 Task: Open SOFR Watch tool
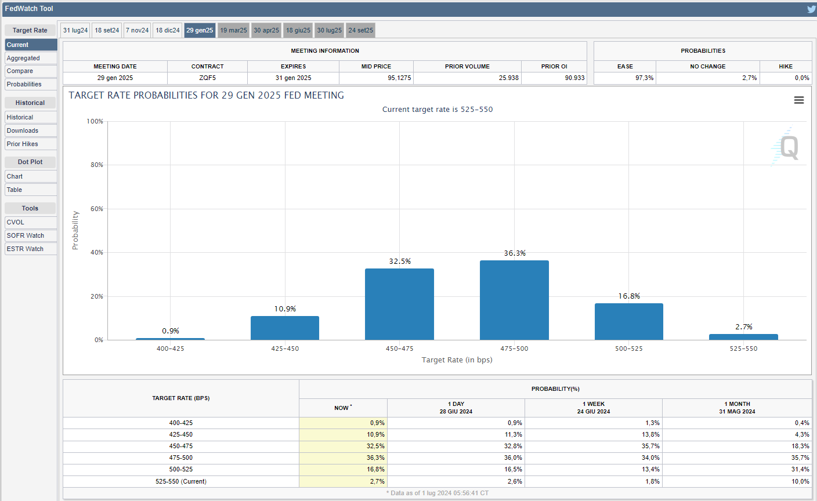point(31,235)
